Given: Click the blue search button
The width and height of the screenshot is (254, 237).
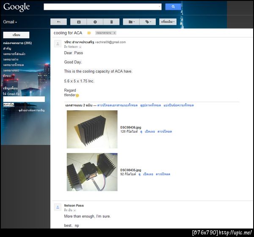Looking at the screenshot, I should click(x=173, y=7).
